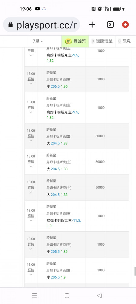Click the page scrollbar thumb on right

[x=135, y=271]
